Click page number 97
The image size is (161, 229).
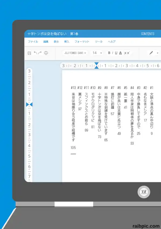[80, 109]
